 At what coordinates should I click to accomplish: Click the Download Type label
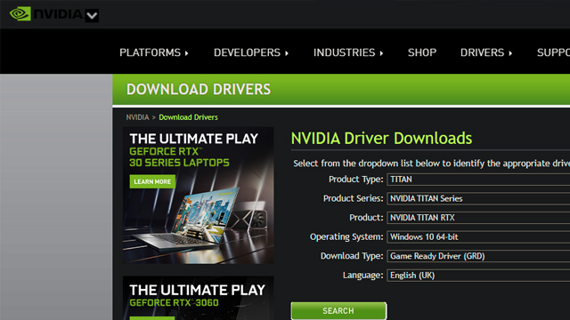coord(352,256)
